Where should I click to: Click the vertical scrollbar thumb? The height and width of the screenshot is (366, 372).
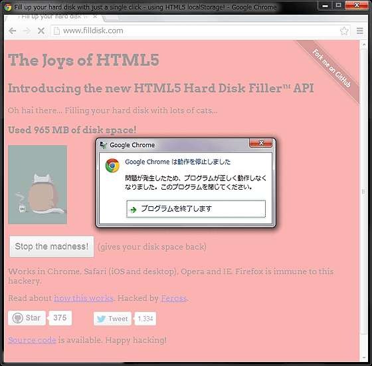tap(364, 192)
